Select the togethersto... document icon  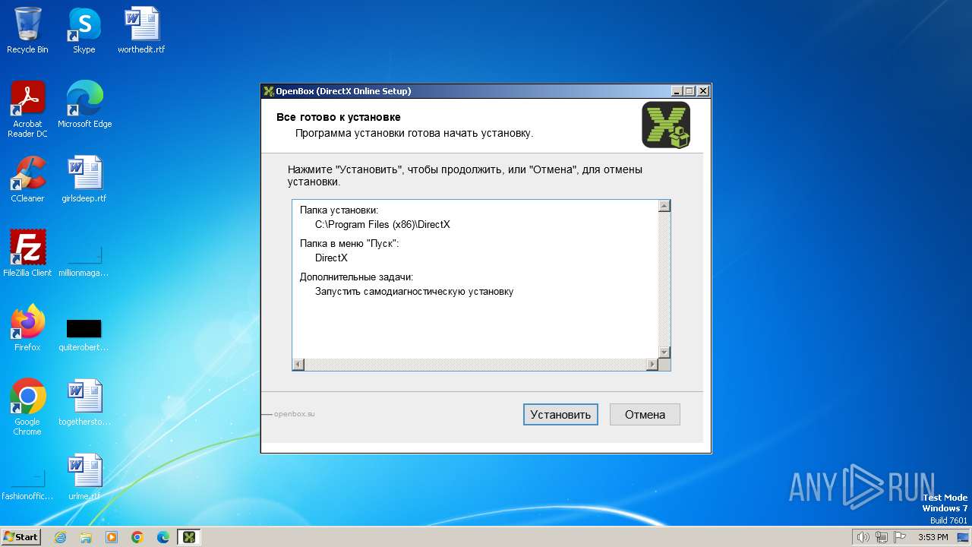[x=84, y=402]
